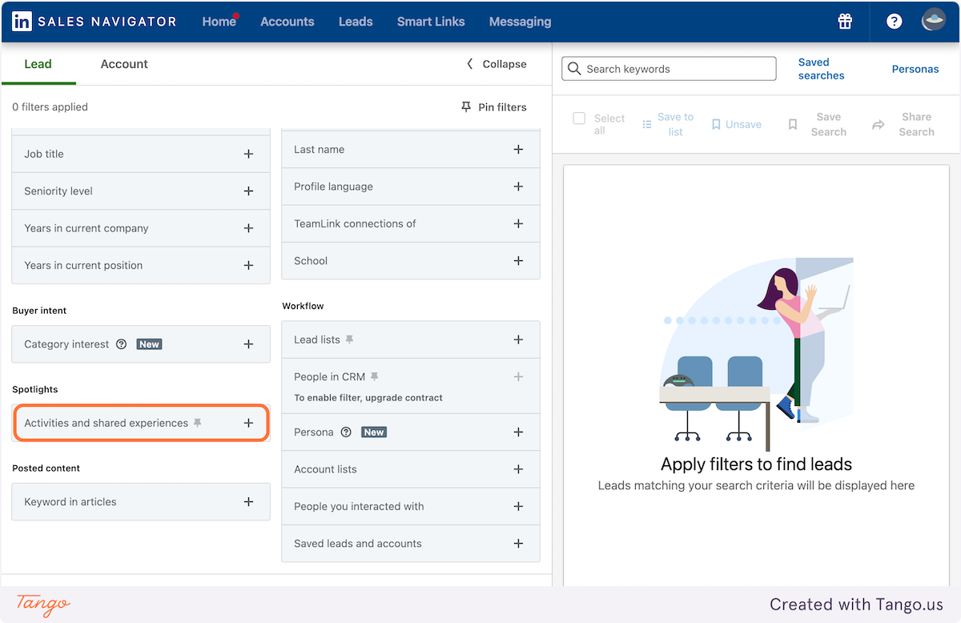
Task: Open the help question mark icon
Action: [895, 22]
